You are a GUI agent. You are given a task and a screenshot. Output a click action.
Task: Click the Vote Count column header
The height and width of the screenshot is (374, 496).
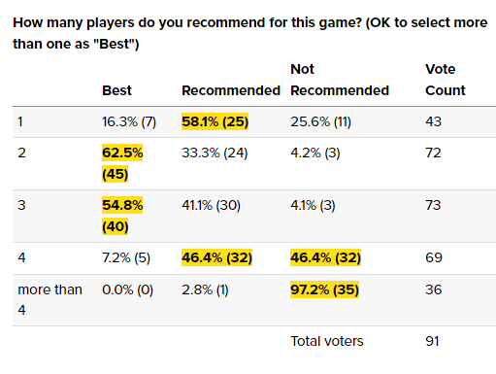(x=446, y=80)
